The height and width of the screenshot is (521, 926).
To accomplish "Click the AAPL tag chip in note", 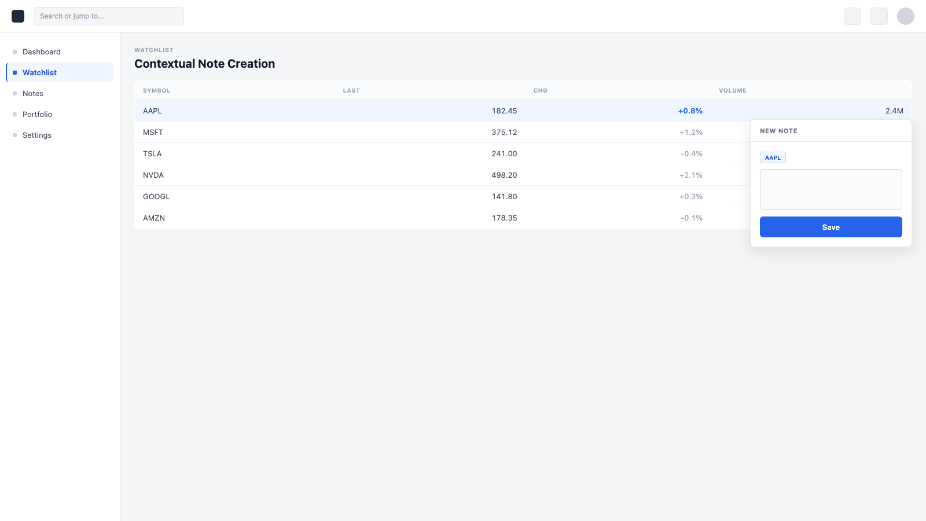I will tap(773, 157).
